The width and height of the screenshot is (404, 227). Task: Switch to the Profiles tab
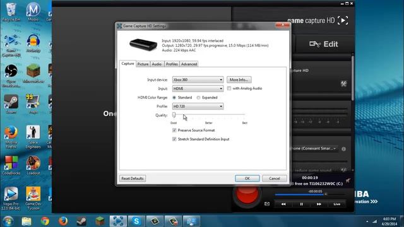click(172, 64)
